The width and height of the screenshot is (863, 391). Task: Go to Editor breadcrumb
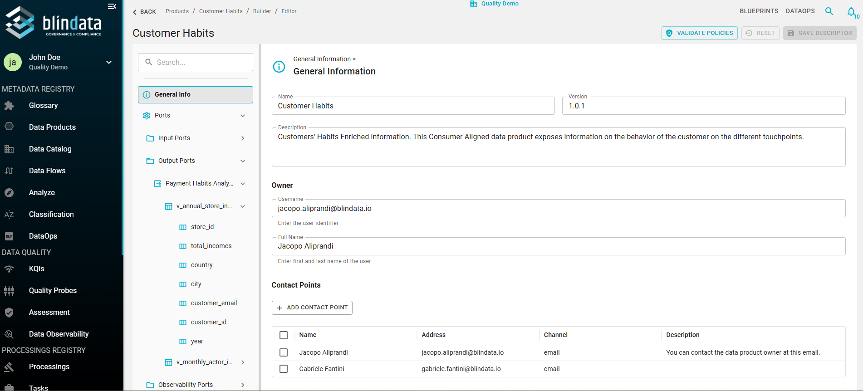point(289,11)
